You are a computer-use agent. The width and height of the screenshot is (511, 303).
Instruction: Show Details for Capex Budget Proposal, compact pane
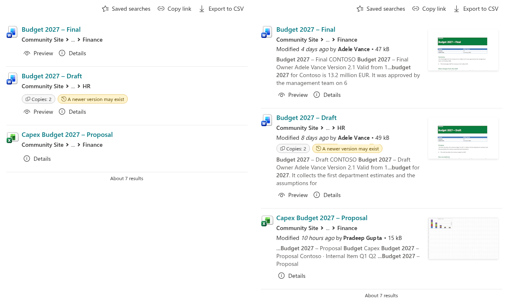click(x=38, y=159)
